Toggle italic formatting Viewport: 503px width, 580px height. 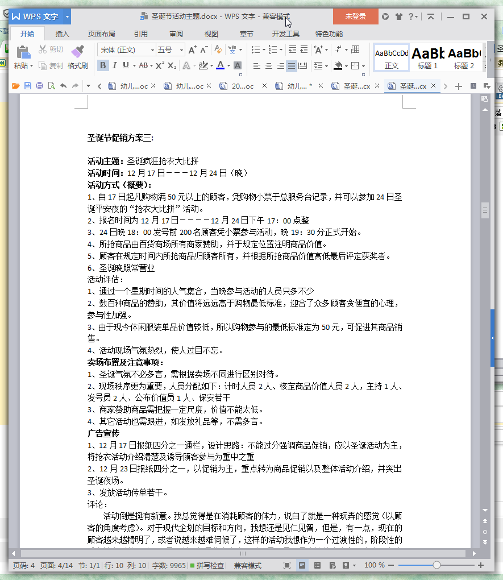(115, 65)
